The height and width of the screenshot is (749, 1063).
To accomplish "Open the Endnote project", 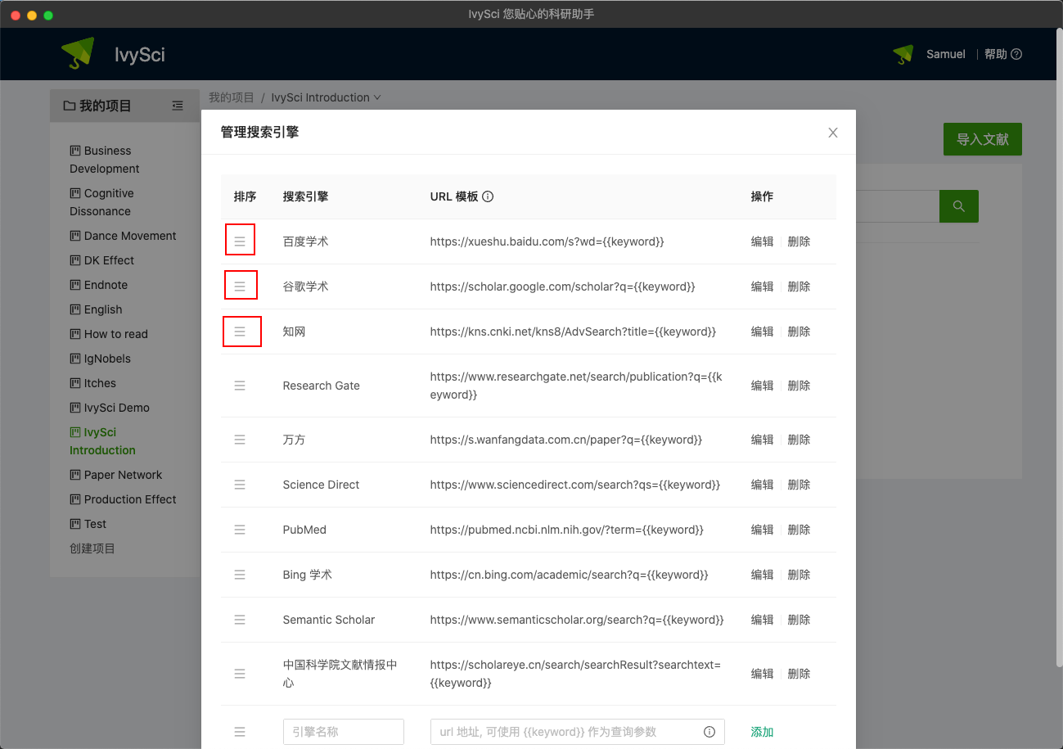I will point(99,285).
